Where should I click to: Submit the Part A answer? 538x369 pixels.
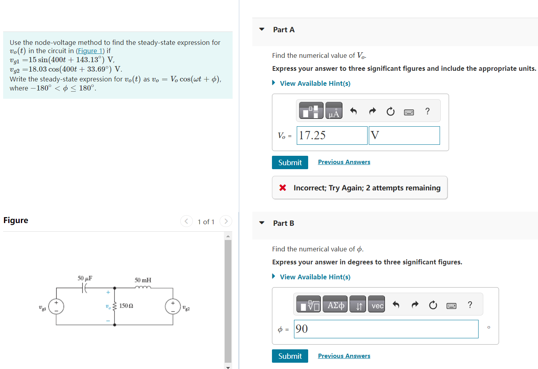290,162
